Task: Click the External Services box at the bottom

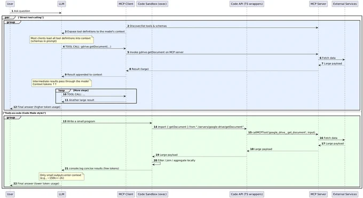Action: tap(345, 194)
